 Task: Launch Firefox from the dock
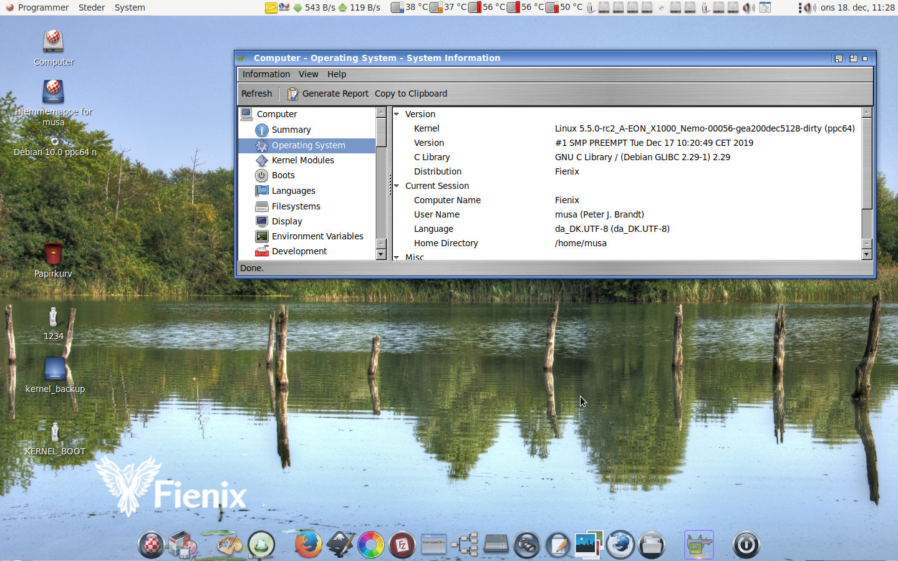[x=308, y=545]
